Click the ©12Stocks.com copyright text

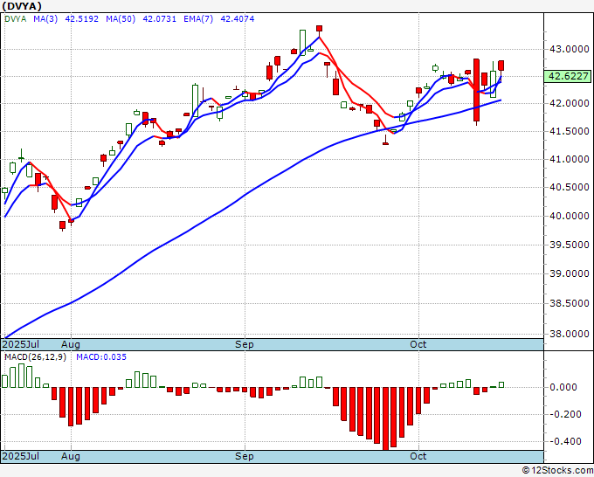(x=557, y=471)
